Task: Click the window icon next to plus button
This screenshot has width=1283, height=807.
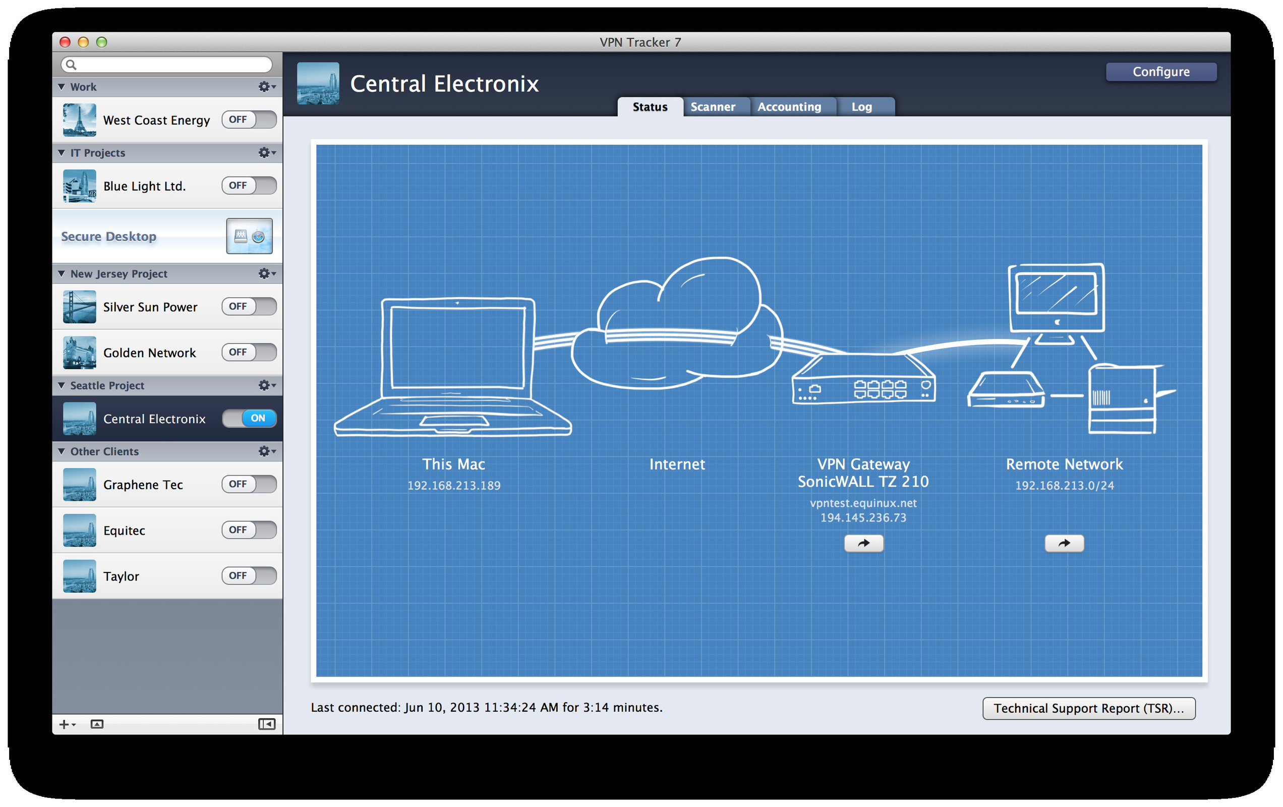Action: coord(97,724)
